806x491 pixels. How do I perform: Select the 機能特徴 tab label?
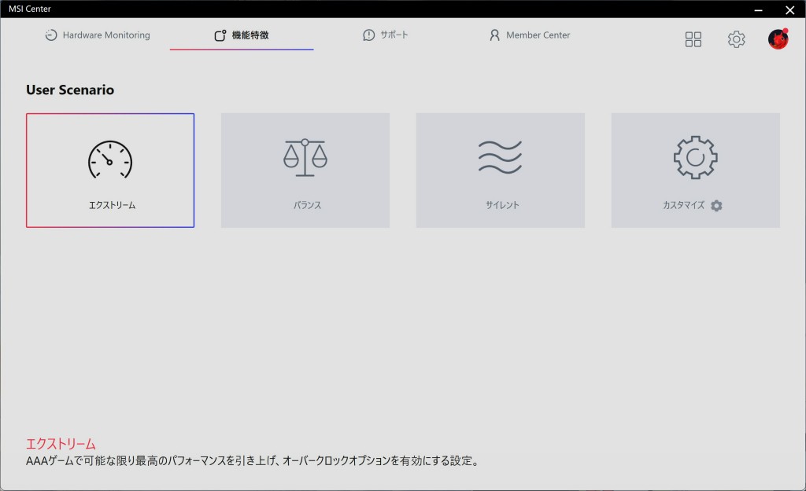click(250, 35)
